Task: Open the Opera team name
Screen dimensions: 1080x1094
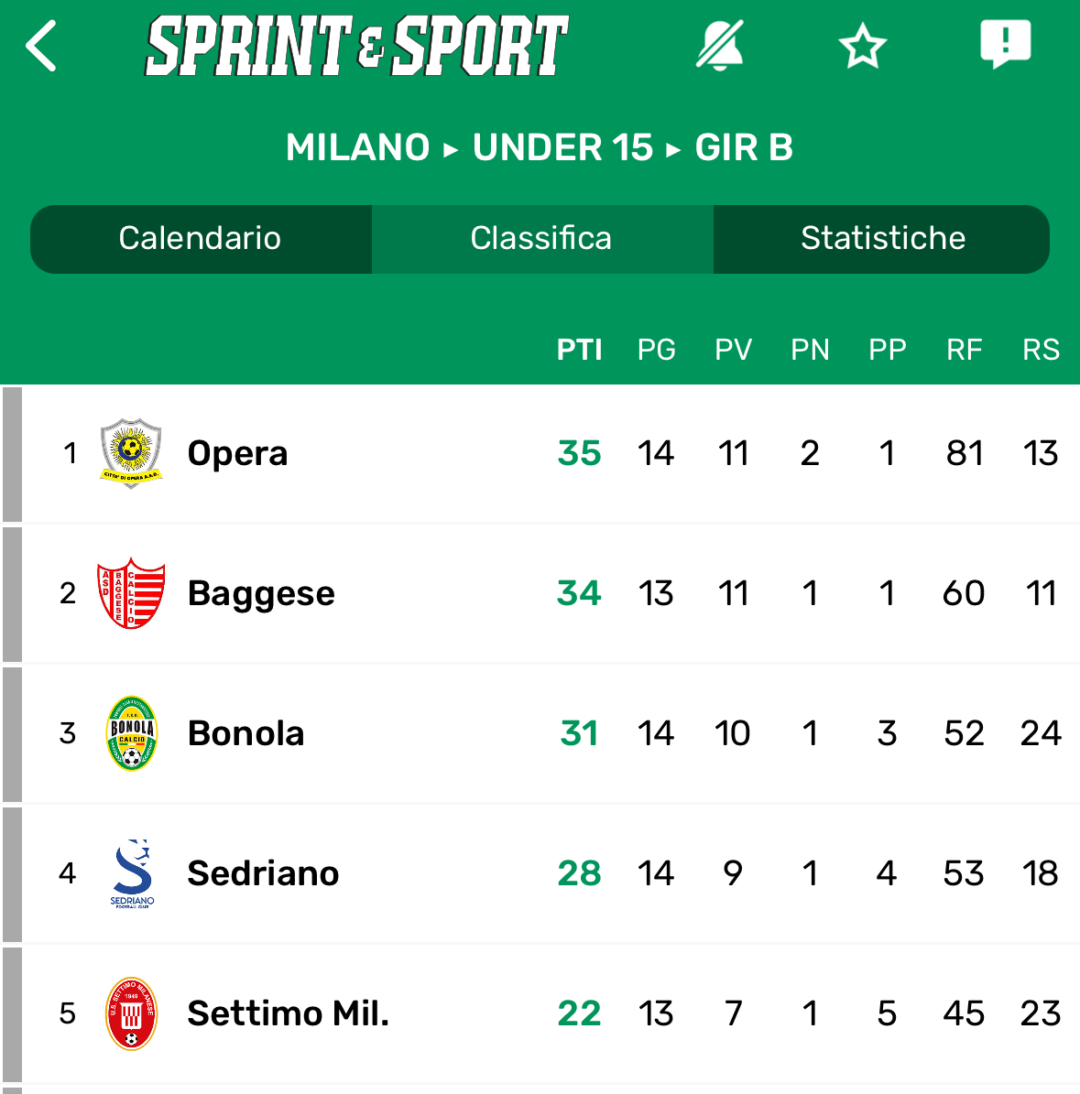Action: click(238, 453)
